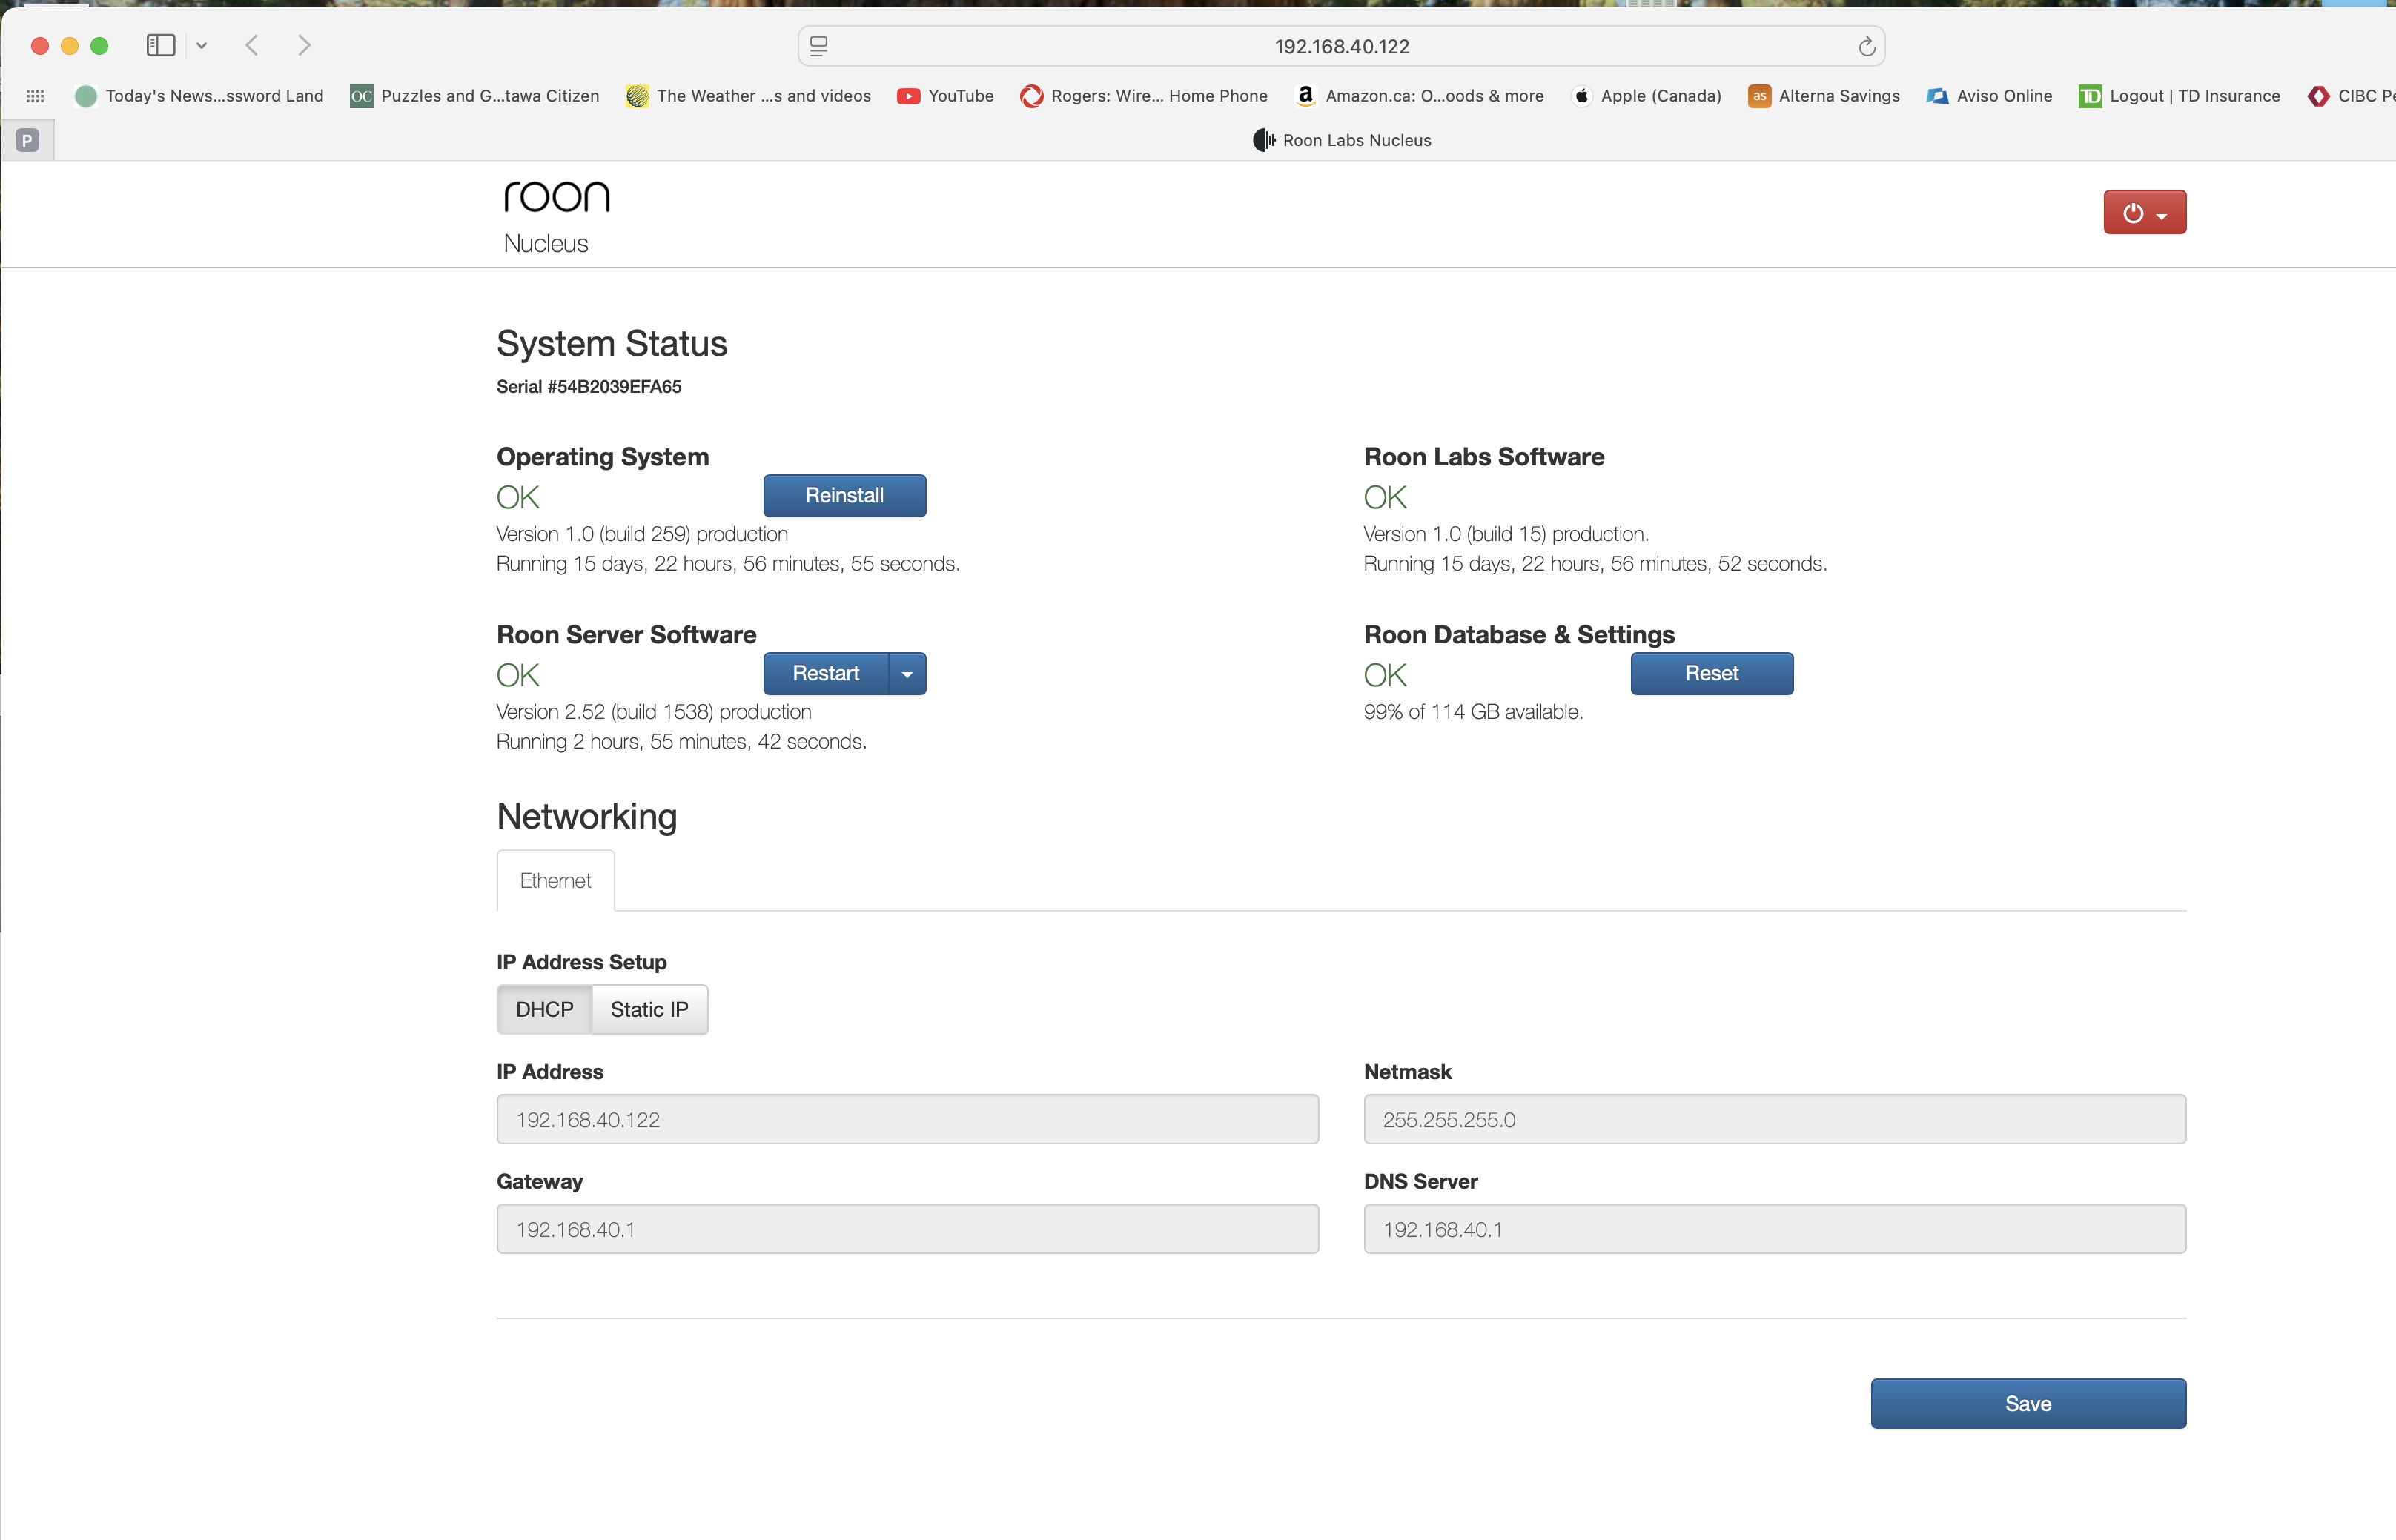Click the System Status heading
Viewport: 2396px width, 1540px height.
pos(612,344)
